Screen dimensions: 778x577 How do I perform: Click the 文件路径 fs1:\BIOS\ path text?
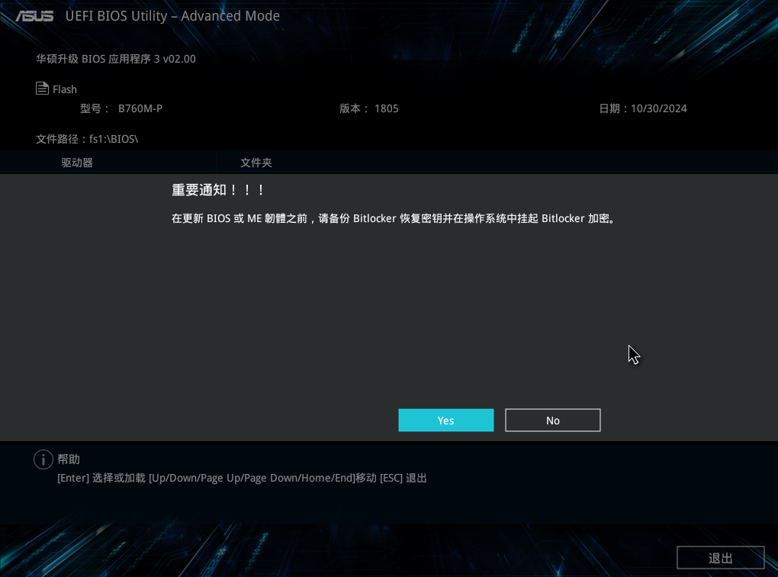click(x=87, y=139)
